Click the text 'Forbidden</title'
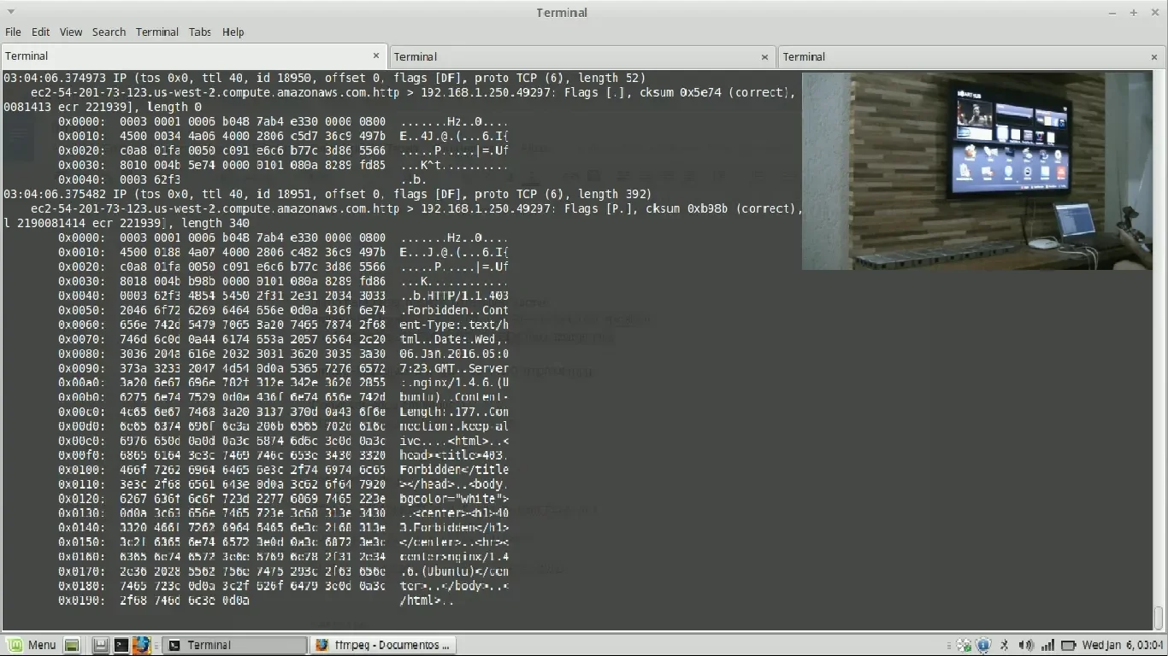 (454, 470)
